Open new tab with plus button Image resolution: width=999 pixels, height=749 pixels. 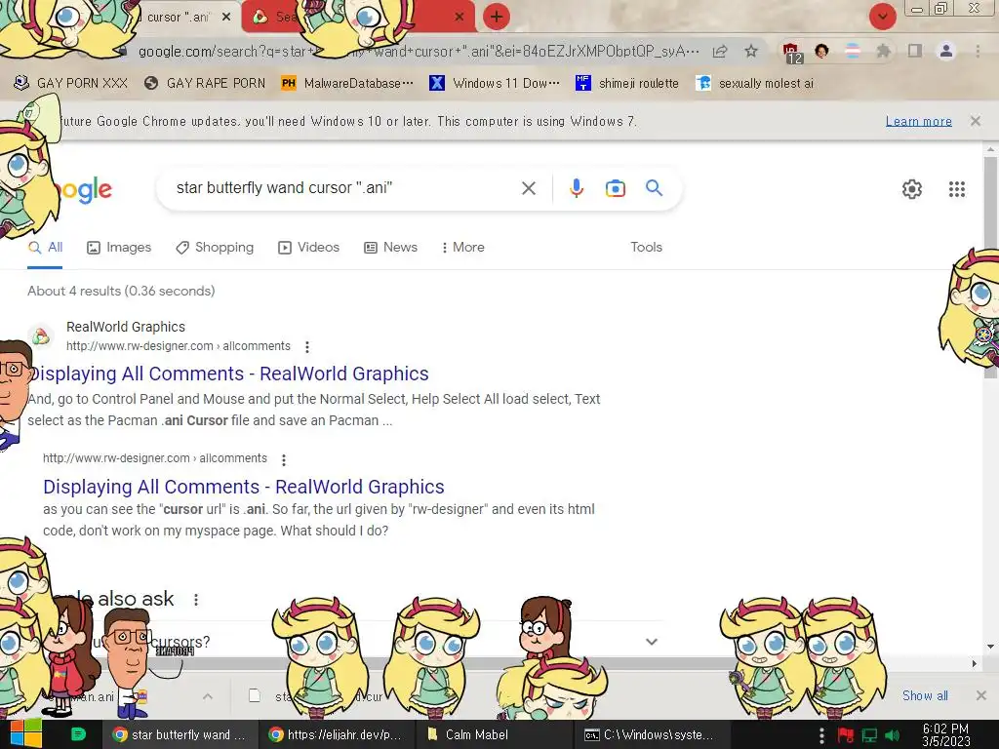coord(497,17)
